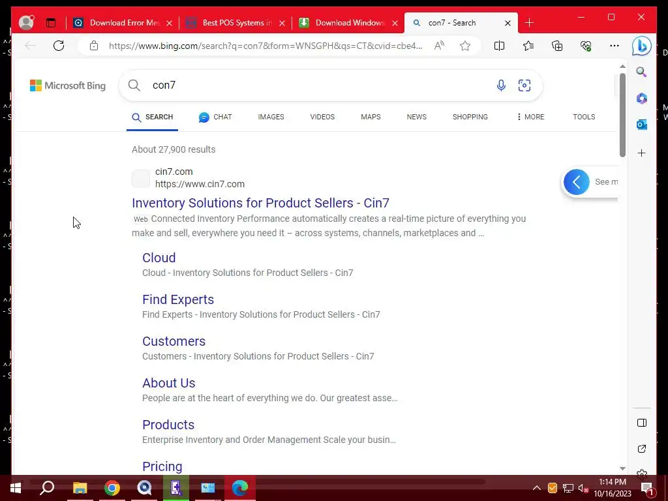Image resolution: width=668 pixels, height=501 pixels.
Task: Open the Favorites list icon
Action: (x=528, y=46)
